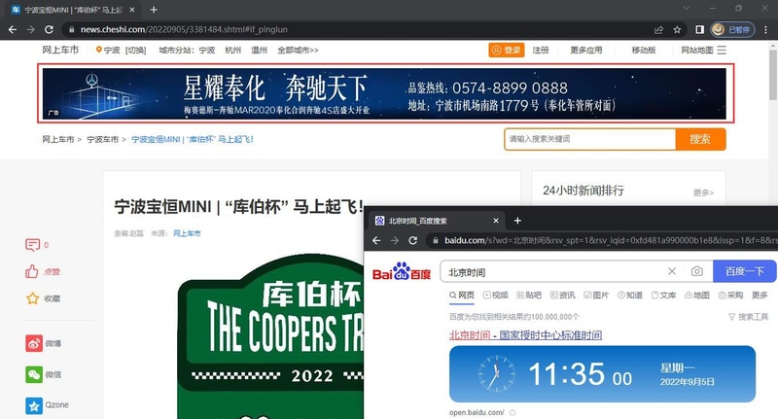Screen dimensions: 778x419
Task: Go to 宁波车市 breadcrumb
Action: pos(103,139)
